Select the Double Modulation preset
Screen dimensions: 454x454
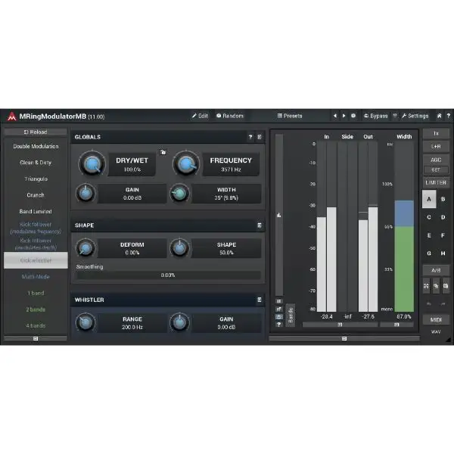[x=36, y=146]
